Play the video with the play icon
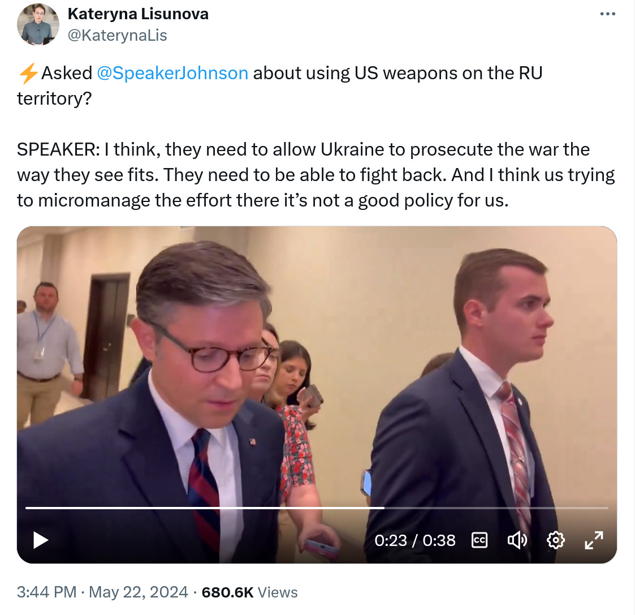The image size is (635, 615). tap(41, 540)
